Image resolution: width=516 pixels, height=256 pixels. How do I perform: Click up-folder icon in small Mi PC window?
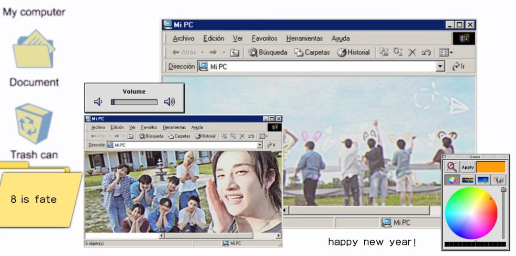pos(130,136)
